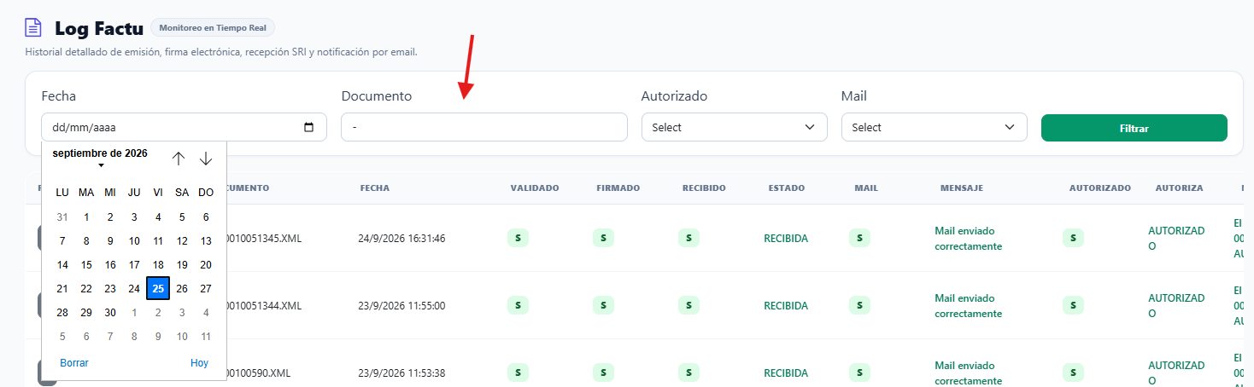Click the Fecha dd/mm/aaaa date field

click(x=184, y=127)
